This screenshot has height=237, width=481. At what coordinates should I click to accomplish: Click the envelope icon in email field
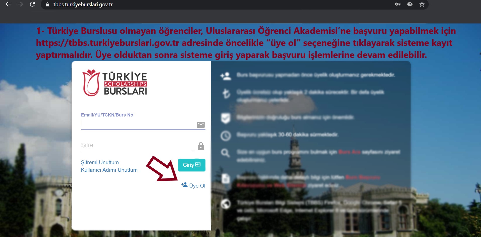coord(201,125)
